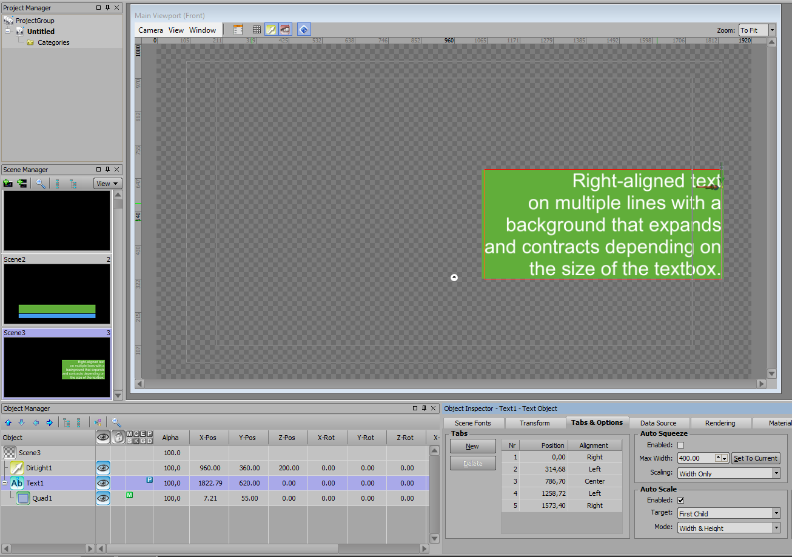Image resolution: width=792 pixels, height=557 pixels.
Task: Toggle the grid icon in viewport toolbar
Action: [x=257, y=30]
